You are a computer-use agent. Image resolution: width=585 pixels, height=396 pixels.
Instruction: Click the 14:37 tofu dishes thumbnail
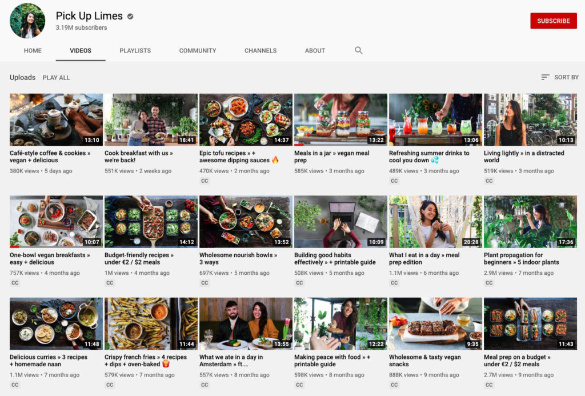click(246, 119)
